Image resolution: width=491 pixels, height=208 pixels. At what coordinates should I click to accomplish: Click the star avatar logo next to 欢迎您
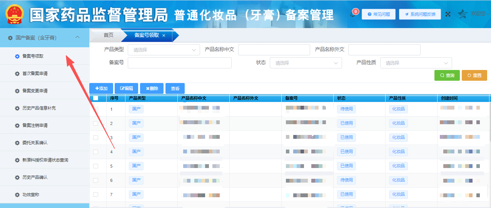tap(463, 14)
